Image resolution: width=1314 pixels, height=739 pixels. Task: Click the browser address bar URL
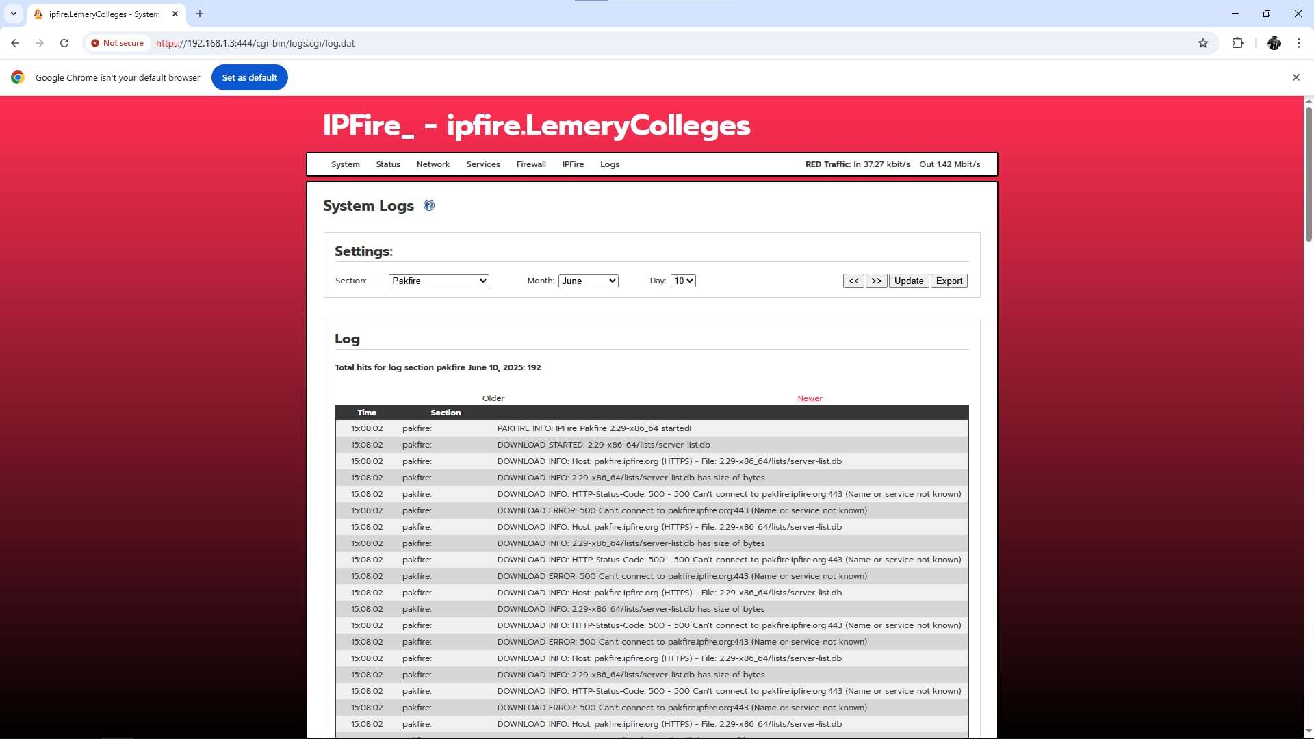(255, 43)
